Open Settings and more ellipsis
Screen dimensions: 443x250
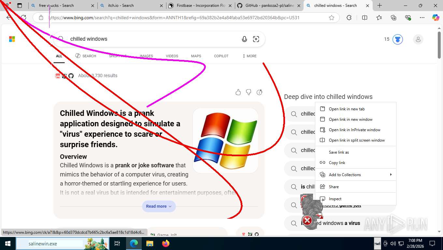422,18
